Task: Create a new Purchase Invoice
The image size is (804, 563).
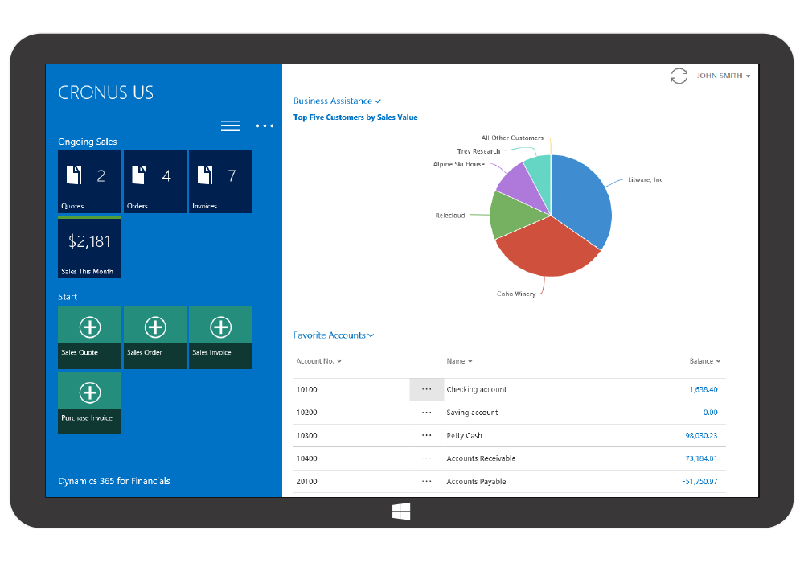Action: (90, 403)
